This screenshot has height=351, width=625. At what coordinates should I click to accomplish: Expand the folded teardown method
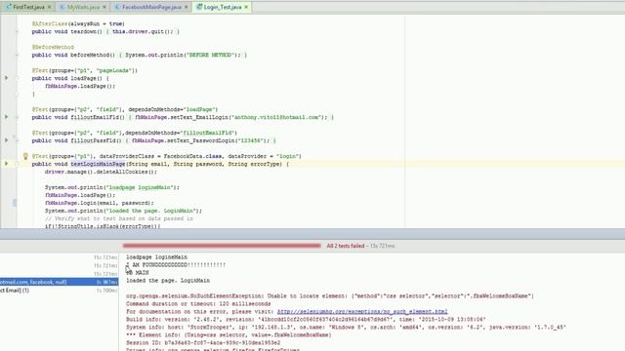(x=18, y=31)
